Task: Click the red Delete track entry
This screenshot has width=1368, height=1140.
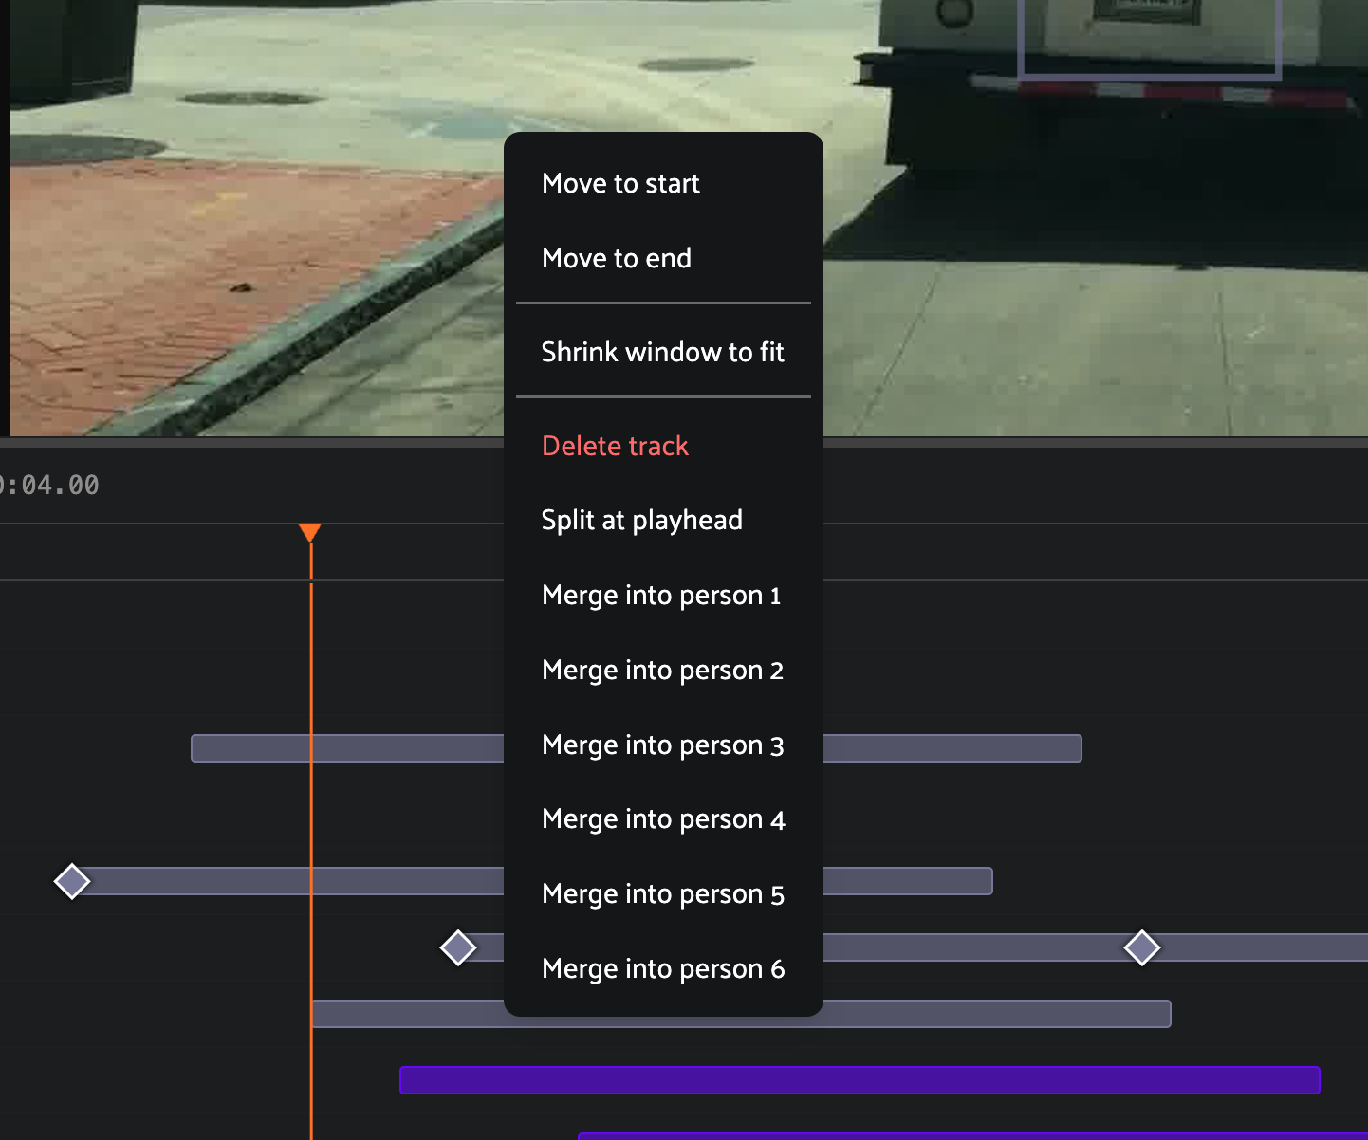Action: pyautogui.click(x=663, y=446)
